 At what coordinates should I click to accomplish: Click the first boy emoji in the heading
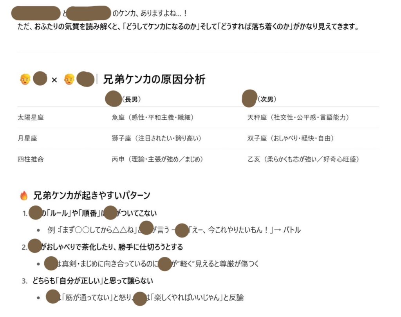click(x=25, y=79)
